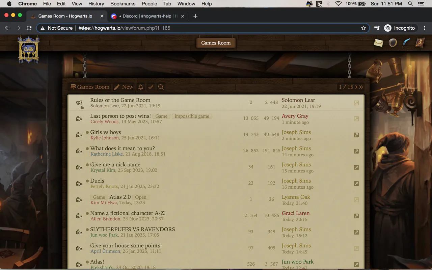Click the topic icon beside Girls vs boys

[79, 135]
